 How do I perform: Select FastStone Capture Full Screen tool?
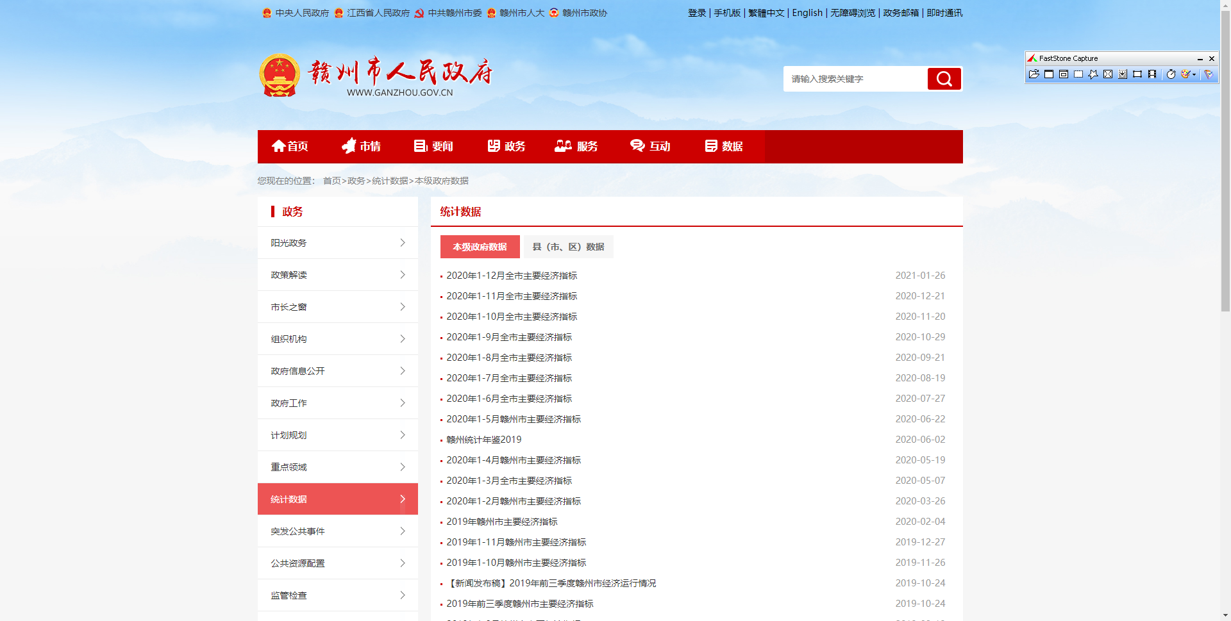click(x=1108, y=74)
